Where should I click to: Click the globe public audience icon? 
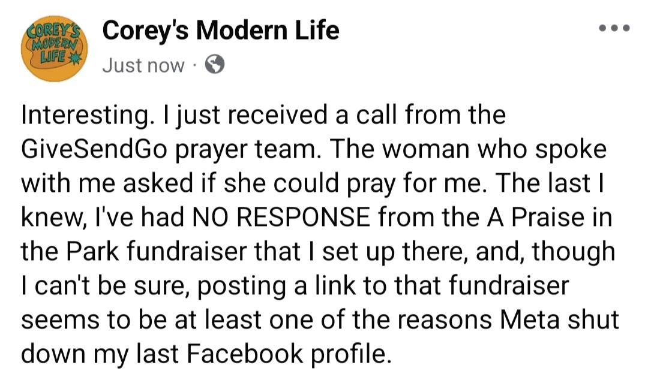(x=215, y=65)
